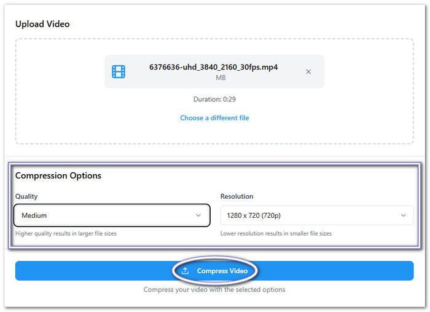430x312 pixels.
Task: Click the MB file size text
Action: (221, 78)
